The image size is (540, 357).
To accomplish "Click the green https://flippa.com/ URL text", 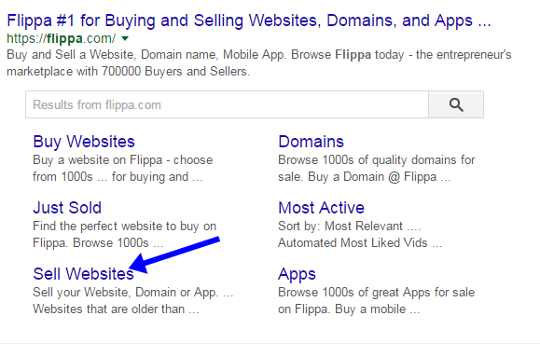I will (x=62, y=38).
